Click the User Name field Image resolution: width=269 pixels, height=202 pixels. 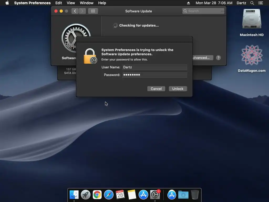tap(154, 67)
